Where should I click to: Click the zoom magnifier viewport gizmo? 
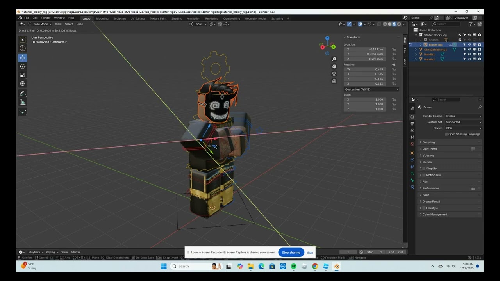pos(334,59)
